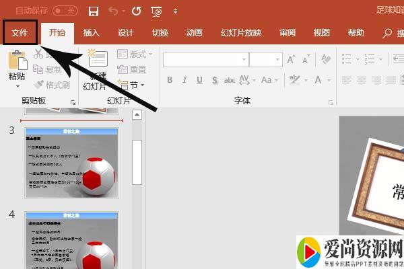The height and width of the screenshot is (269, 404).
Task: Expand the Quick Access Toolbar dropdown
Action: pyautogui.click(x=175, y=11)
